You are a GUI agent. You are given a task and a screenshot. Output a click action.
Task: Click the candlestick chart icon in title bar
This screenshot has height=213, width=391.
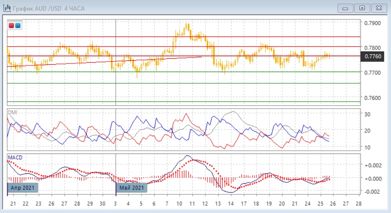point(7,8)
